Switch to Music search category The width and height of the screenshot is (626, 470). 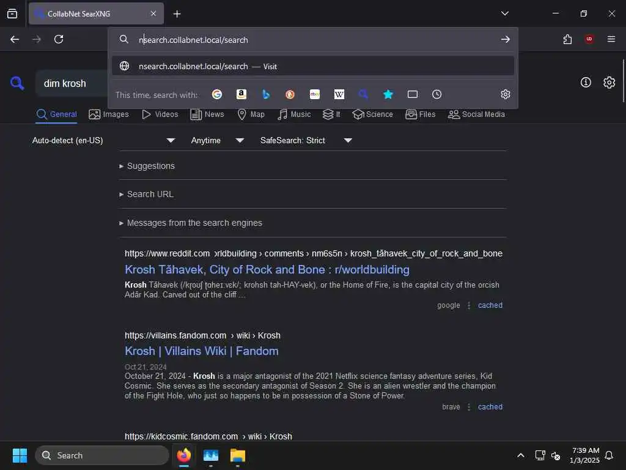pos(294,114)
